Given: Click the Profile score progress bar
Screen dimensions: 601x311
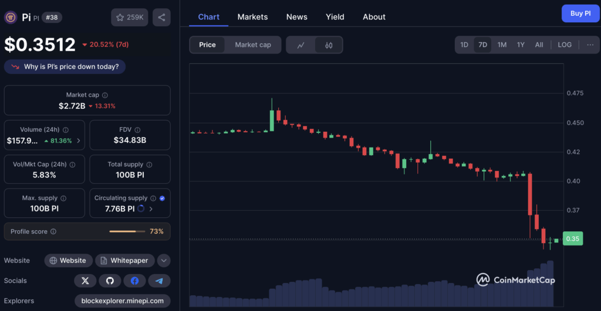Looking at the screenshot, I should click(127, 231).
